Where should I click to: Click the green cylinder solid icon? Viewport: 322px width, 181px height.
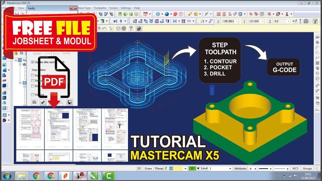click(x=102, y=21)
